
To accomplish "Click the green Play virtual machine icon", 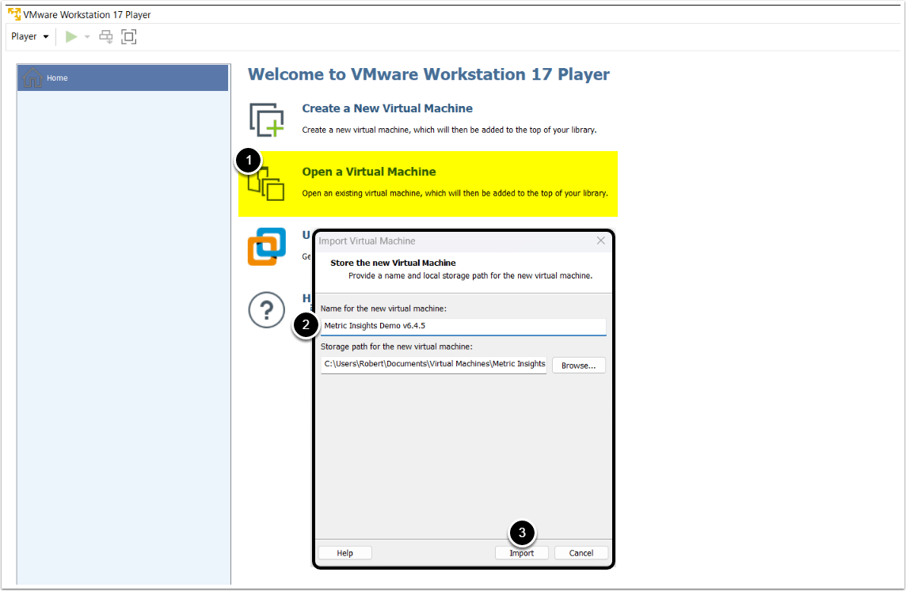I will pyautogui.click(x=71, y=37).
